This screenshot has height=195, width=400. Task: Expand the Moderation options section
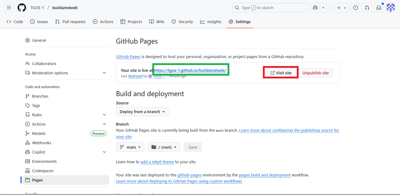pos(104,73)
